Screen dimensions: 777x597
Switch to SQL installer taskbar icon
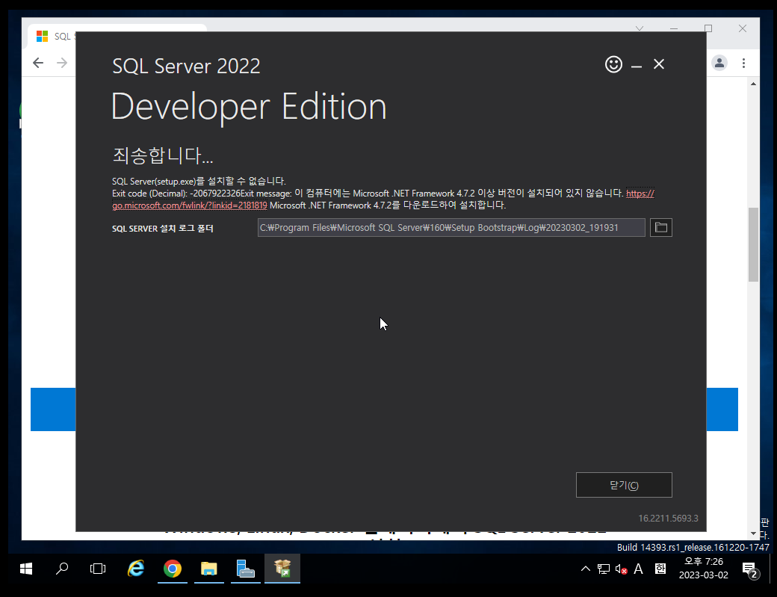pyautogui.click(x=282, y=569)
